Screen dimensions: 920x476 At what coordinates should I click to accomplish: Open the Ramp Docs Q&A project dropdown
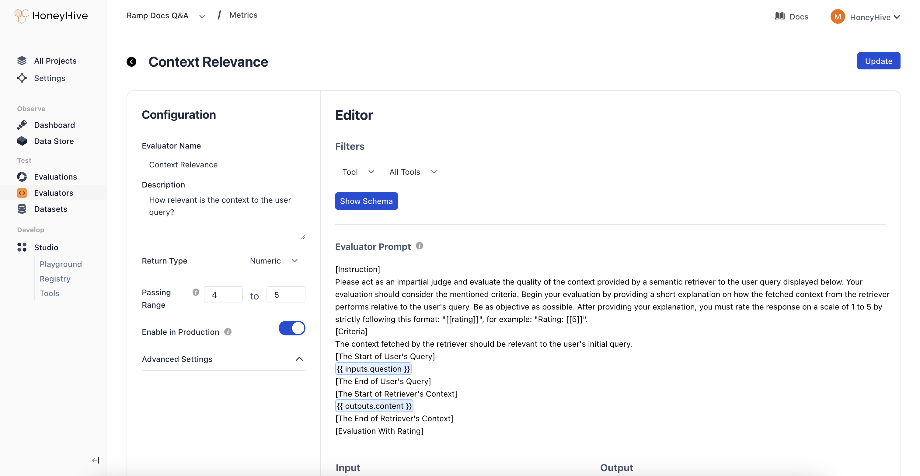166,16
